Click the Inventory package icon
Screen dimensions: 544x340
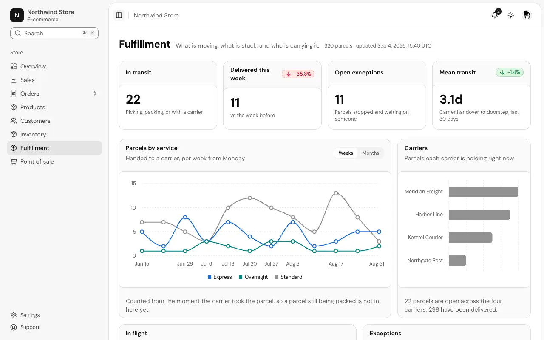tap(14, 134)
